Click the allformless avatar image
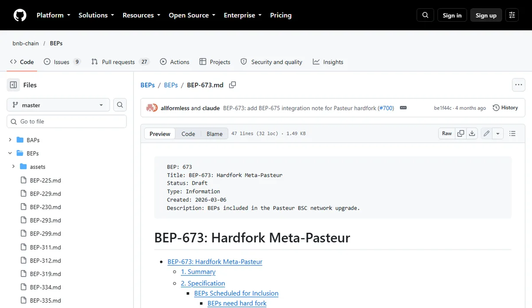 click(150, 108)
